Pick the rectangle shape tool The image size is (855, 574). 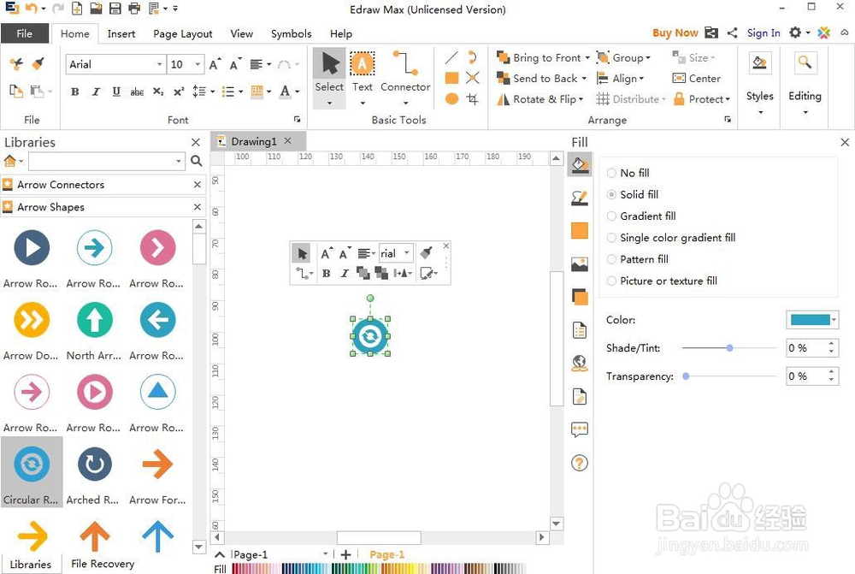[451, 78]
